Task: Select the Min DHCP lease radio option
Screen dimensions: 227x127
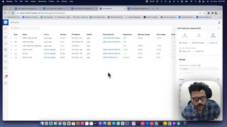Action: point(190,43)
